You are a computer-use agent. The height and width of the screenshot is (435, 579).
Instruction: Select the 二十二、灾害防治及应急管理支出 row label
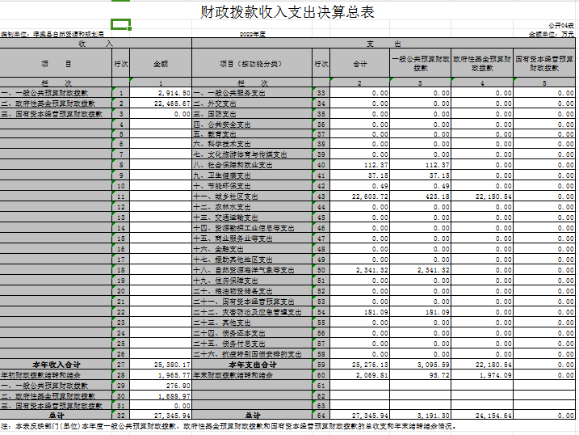(x=251, y=312)
